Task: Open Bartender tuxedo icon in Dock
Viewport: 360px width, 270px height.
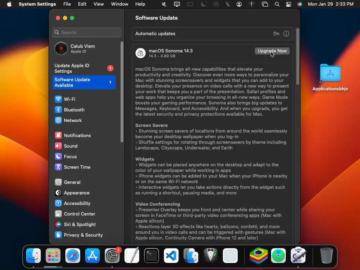Action: click(x=211, y=256)
